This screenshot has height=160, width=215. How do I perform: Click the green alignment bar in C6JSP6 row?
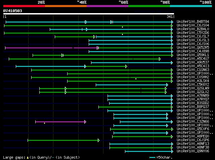pyautogui.click(x=63, y=141)
